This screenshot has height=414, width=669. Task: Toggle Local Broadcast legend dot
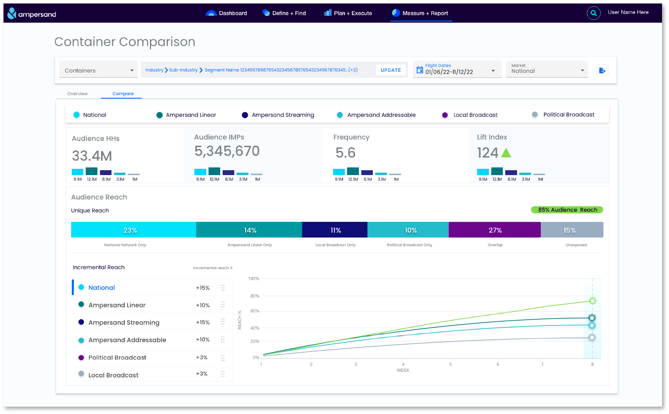(445, 115)
